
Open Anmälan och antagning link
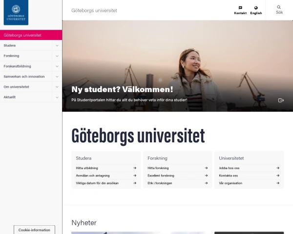pos(93,175)
